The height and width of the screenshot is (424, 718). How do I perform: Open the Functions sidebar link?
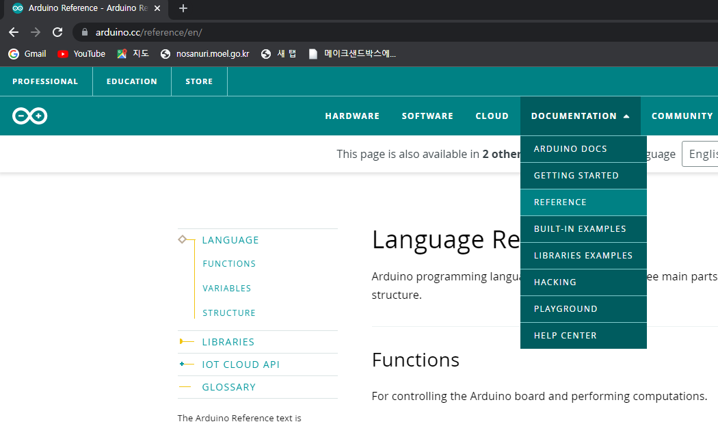(229, 264)
